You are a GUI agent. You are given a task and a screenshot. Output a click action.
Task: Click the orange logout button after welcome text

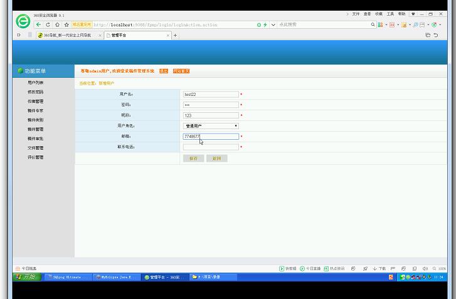point(164,71)
